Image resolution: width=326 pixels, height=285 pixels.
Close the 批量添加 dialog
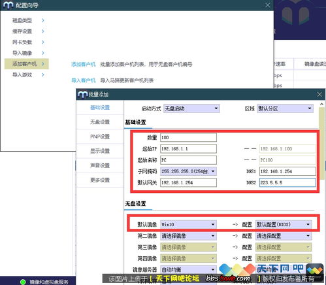click(x=319, y=94)
